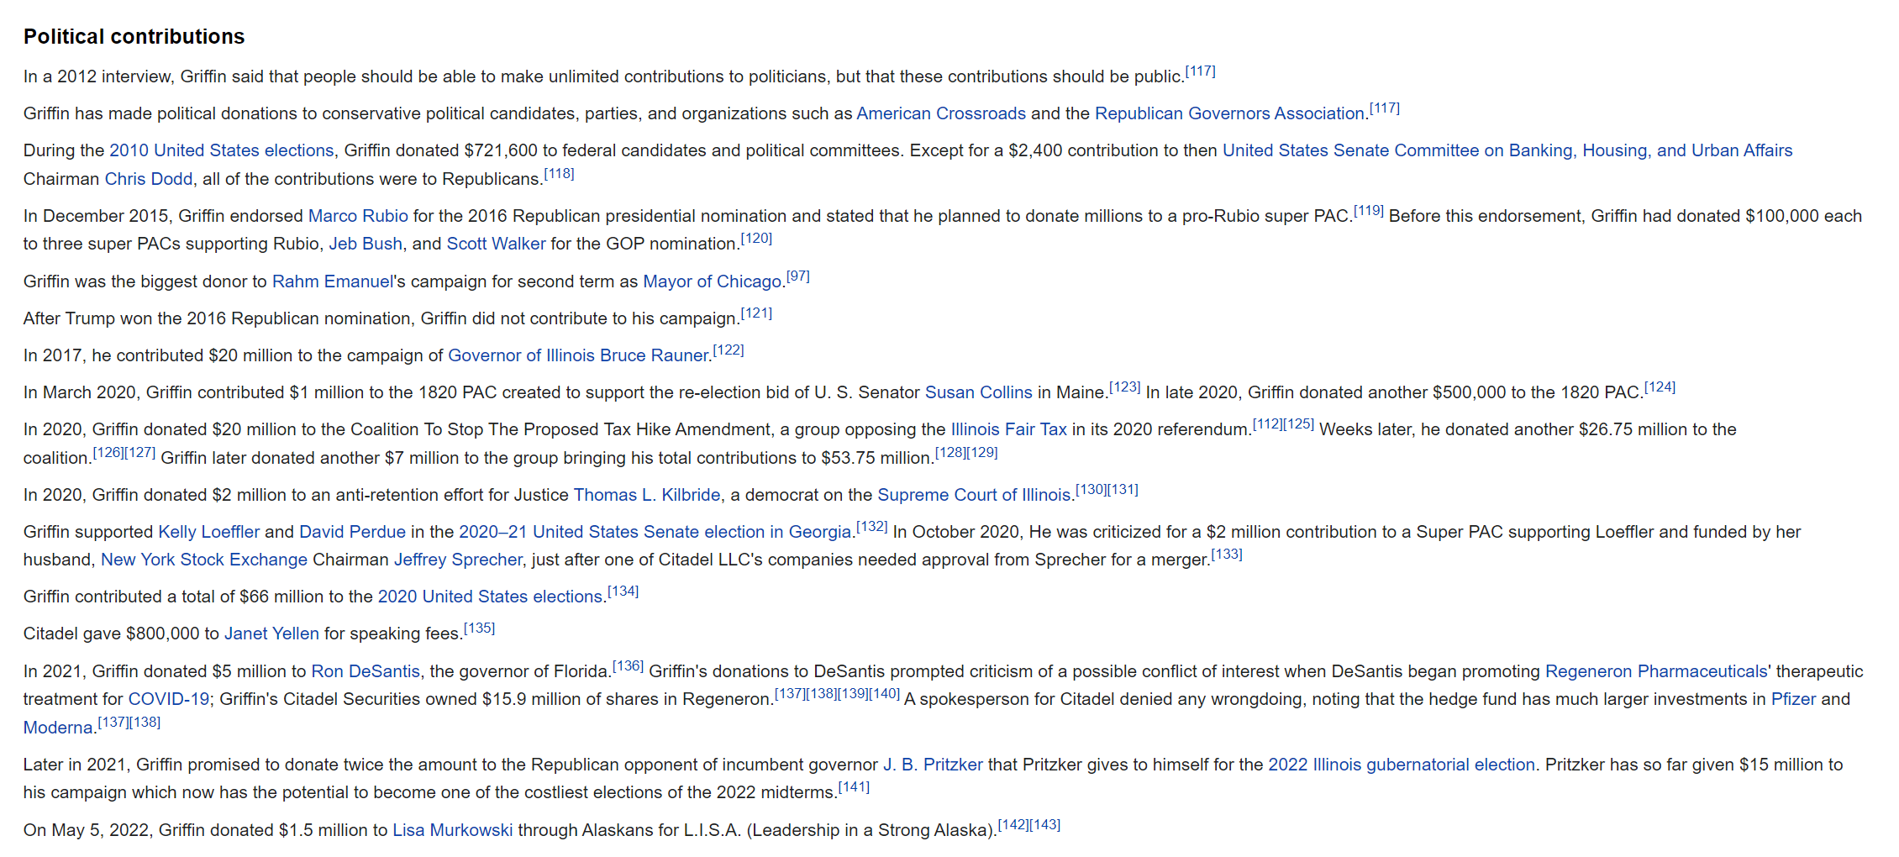Jump to citation [119]
Image resolution: width=1899 pixels, height=857 pixels.
(x=1369, y=211)
